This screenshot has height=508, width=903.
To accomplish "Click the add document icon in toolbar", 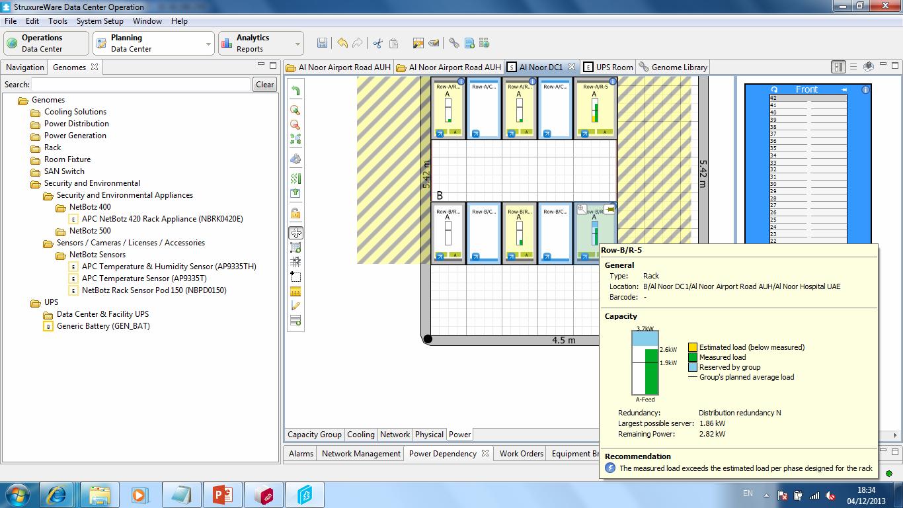I will pos(469,43).
